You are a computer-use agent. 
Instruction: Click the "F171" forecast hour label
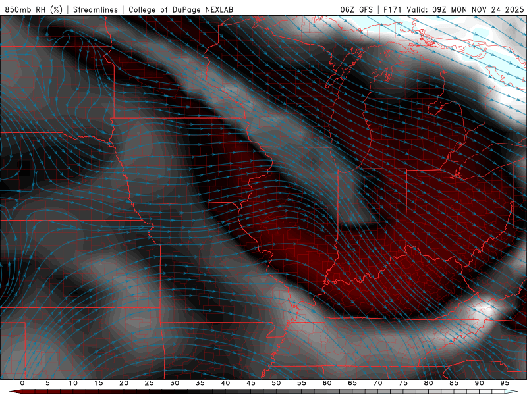click(392, 9)
